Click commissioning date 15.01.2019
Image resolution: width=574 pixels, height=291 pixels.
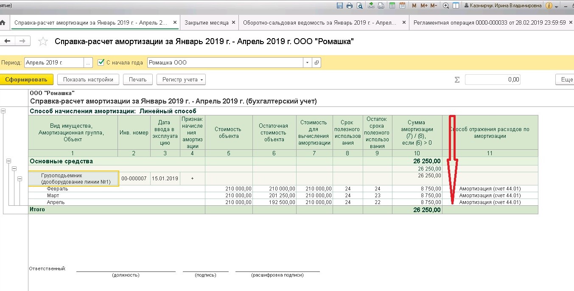pos(165,179)
